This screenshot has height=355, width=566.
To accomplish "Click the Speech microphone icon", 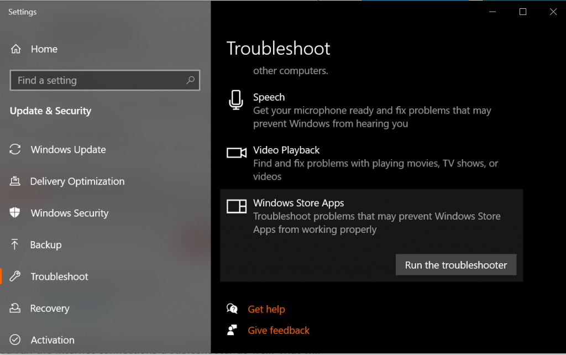I will 236,100.
